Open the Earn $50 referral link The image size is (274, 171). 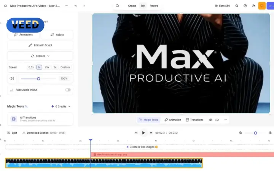[223, 6]
